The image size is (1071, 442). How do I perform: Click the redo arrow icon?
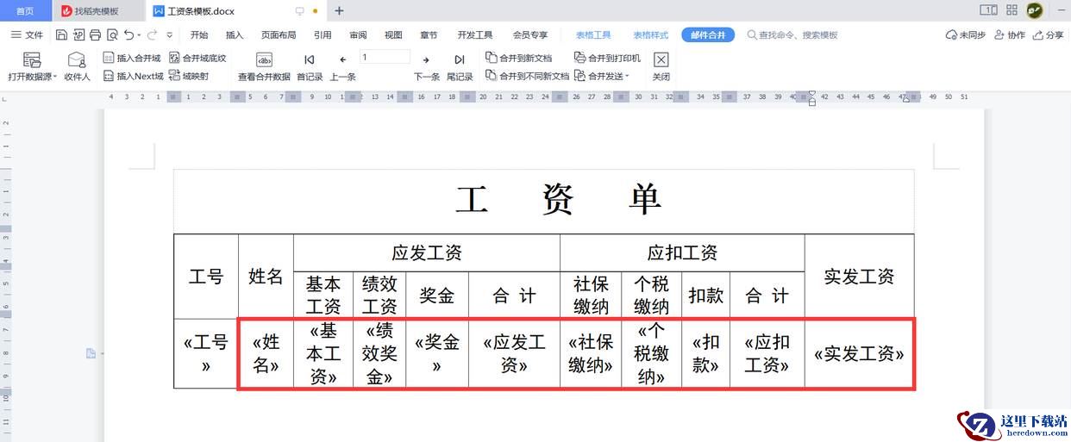(152, 35)
